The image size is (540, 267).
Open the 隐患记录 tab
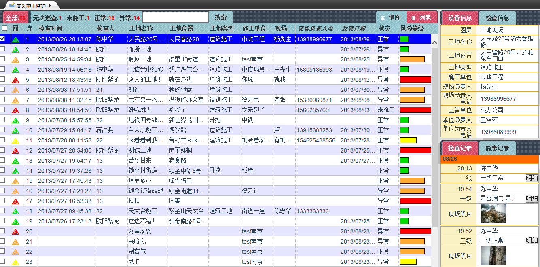point(497,148)
